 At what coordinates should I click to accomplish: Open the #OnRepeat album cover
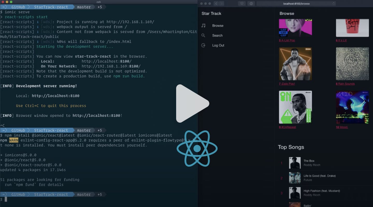[295, 107]
